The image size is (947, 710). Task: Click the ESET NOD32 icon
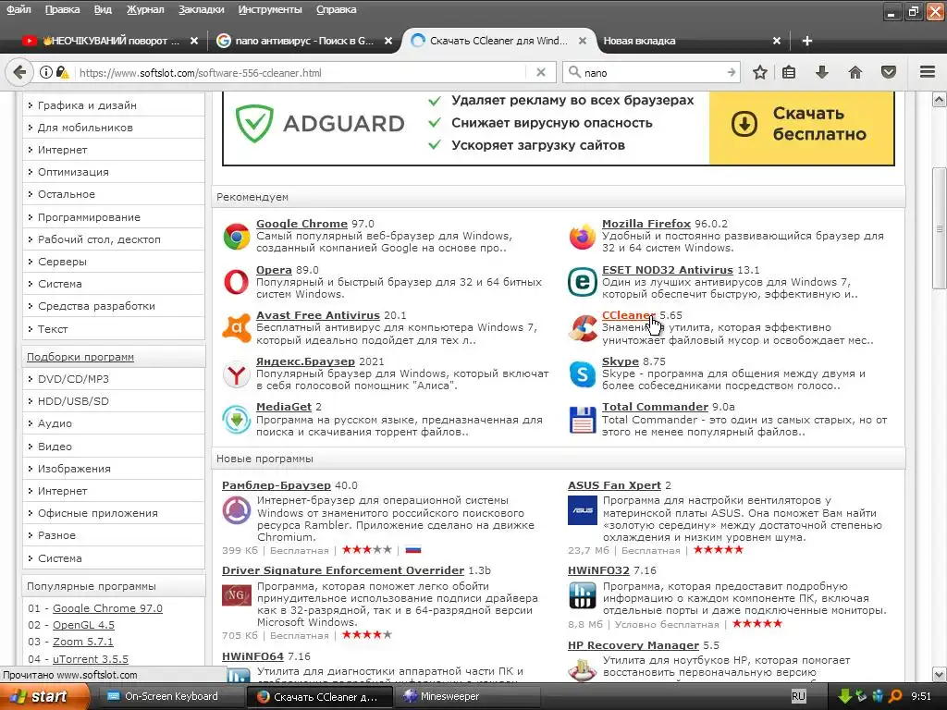(x=583, y=282)
